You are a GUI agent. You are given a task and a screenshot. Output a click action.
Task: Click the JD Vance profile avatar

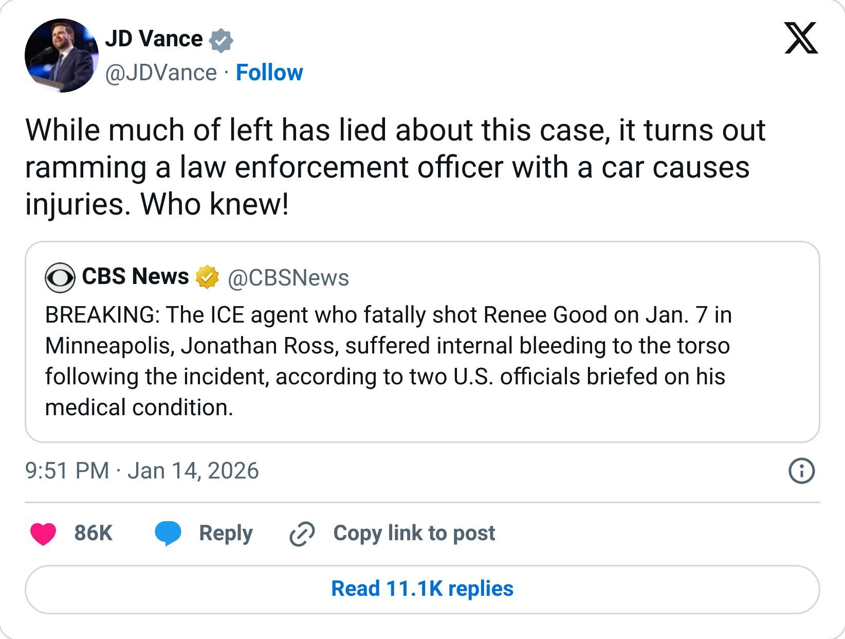click(x=62, y=56)
